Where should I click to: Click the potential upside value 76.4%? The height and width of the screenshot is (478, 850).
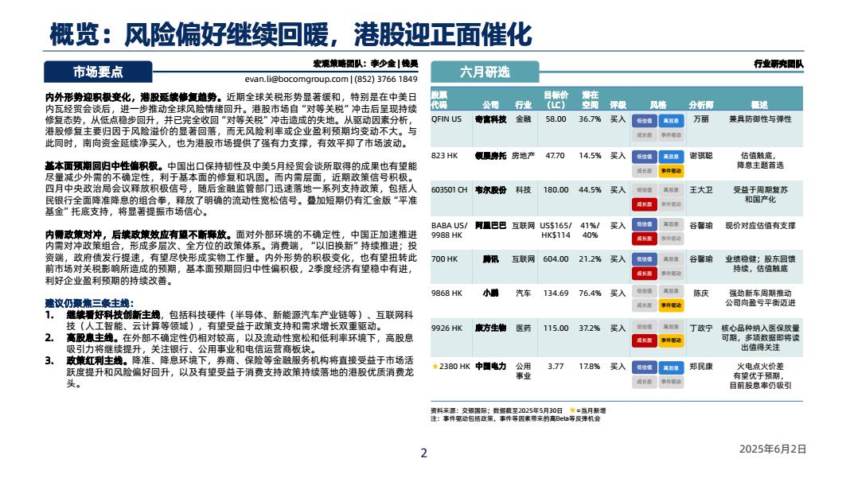click(x=590, y=293)
